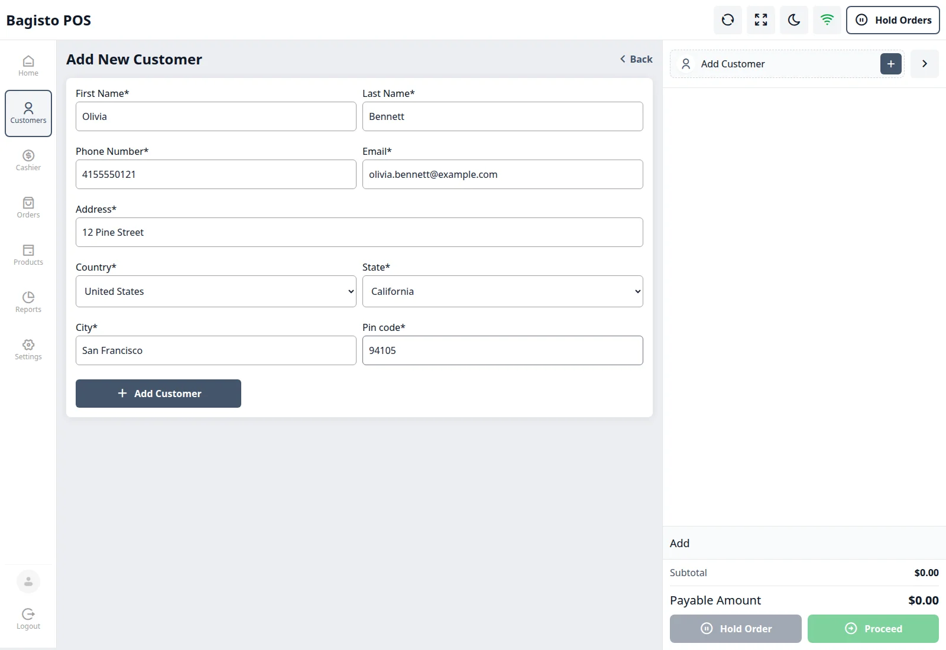
Task: Click the Pin code field
Action: 503,350
